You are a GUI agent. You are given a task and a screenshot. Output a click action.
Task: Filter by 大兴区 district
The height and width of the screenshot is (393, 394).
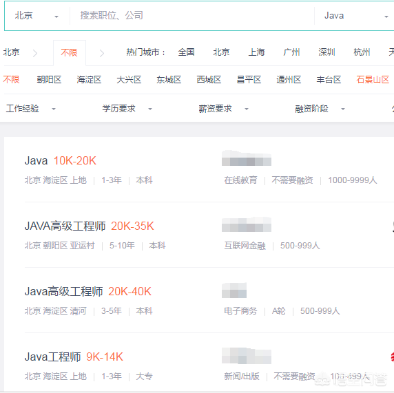pyautogui.click(x=129, y=80)
